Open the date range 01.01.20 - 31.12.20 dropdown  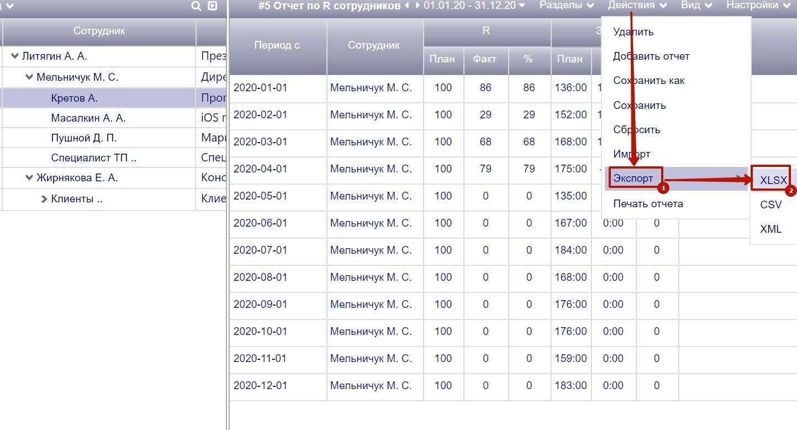pos(473,6)
